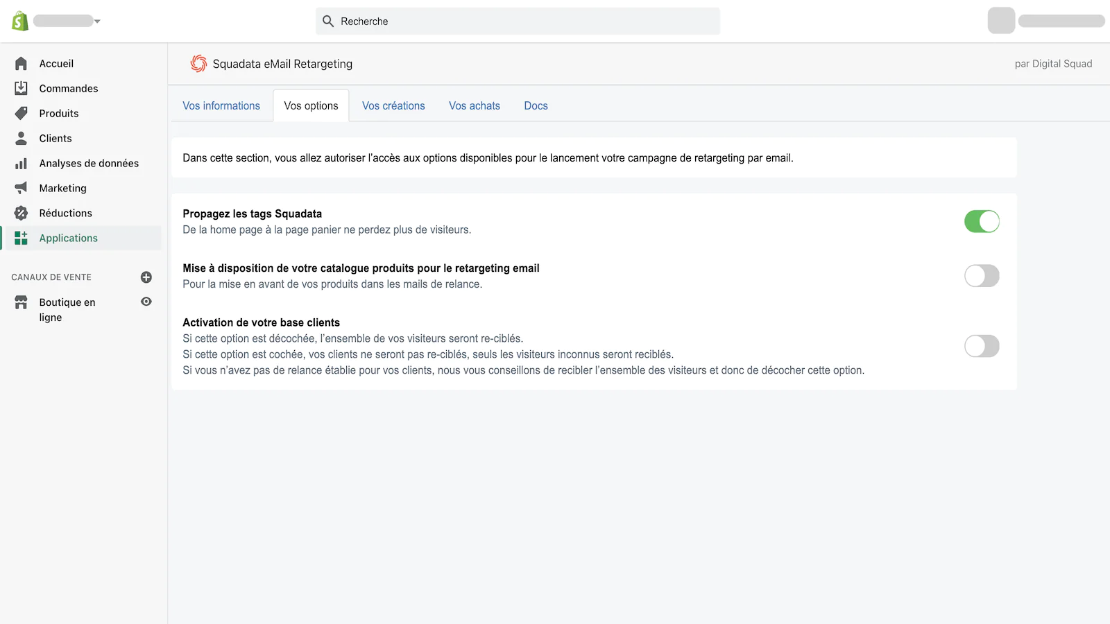The image size is (1110, 624).
Task: View online store with eye icon
Action: pyautogui.click(x=146, y=302)
